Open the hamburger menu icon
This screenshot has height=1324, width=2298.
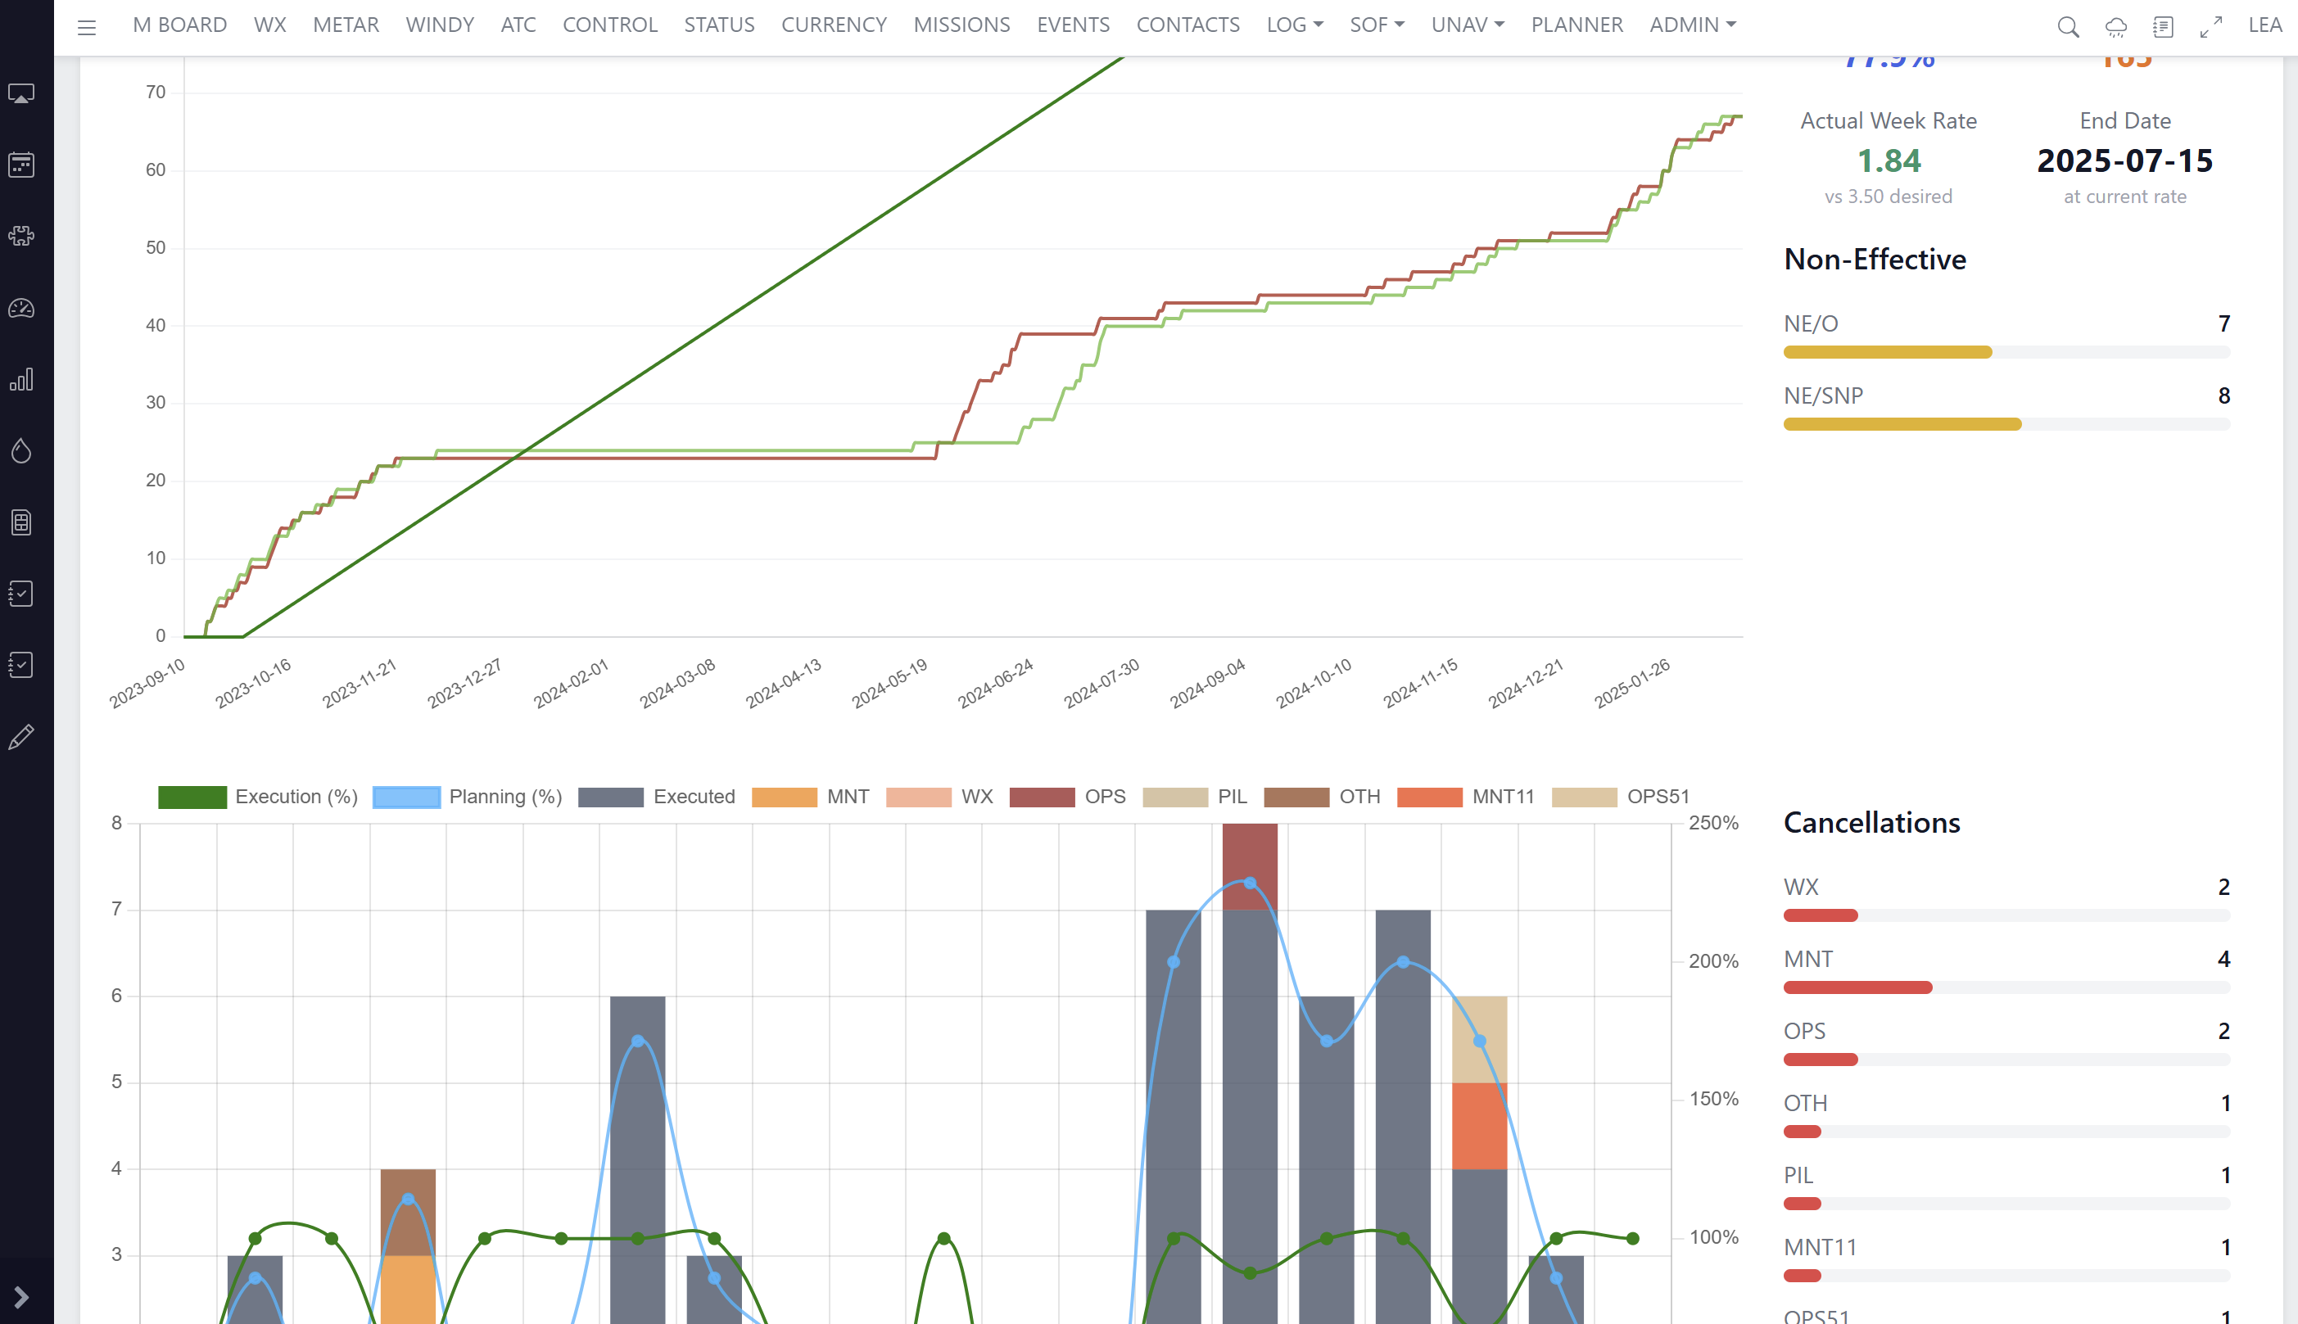[x=86, y=27]
